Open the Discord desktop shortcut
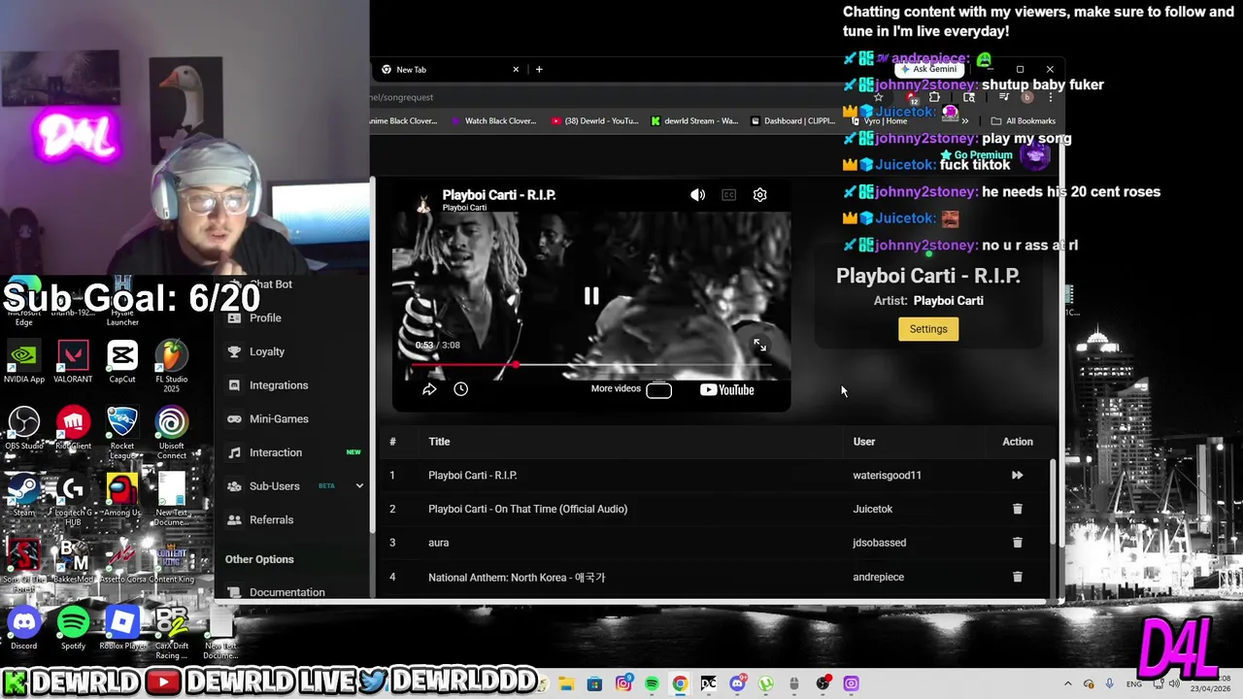This screenshot has width=1243, height=699. (x=24, y=628)
